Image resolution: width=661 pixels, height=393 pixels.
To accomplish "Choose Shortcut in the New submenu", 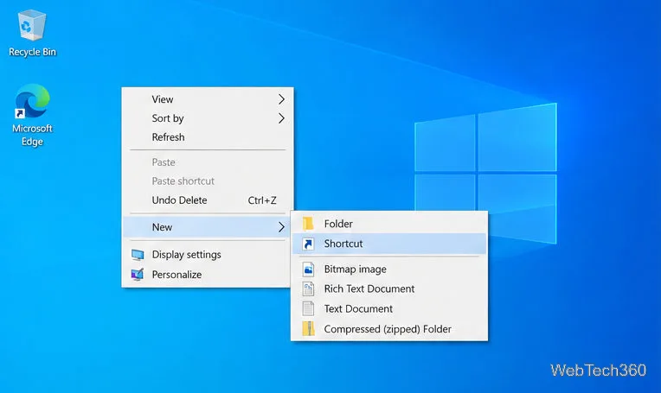I will pos(389,244).
